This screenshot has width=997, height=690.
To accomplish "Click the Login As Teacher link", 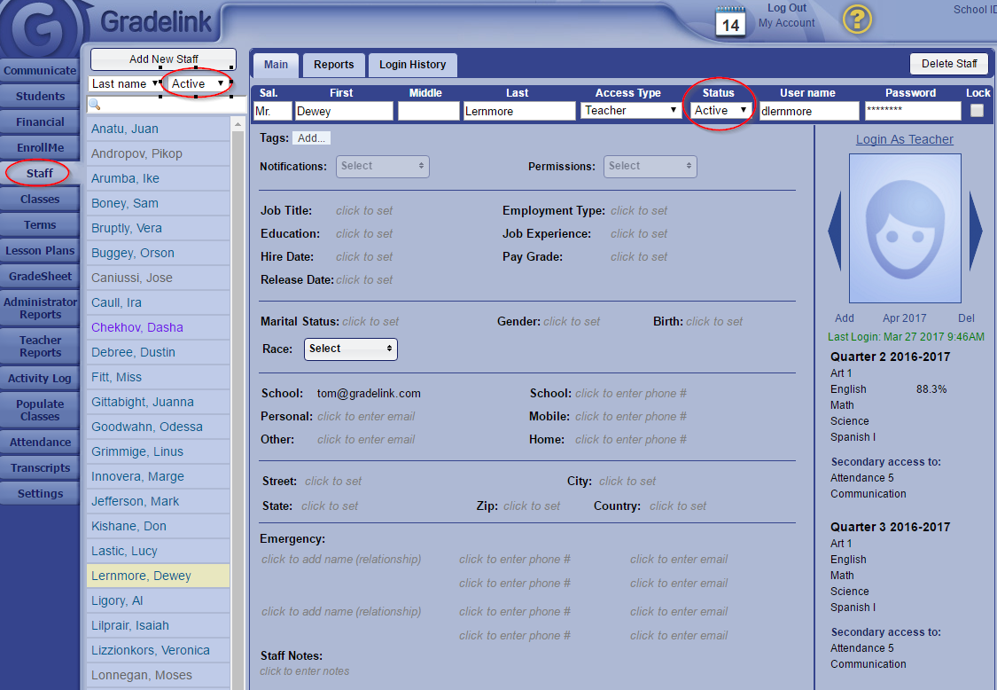I will pos(904,139).
